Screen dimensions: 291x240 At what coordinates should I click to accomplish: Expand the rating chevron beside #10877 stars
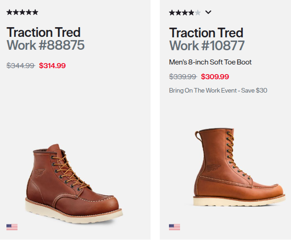click(x=208, y=12)
